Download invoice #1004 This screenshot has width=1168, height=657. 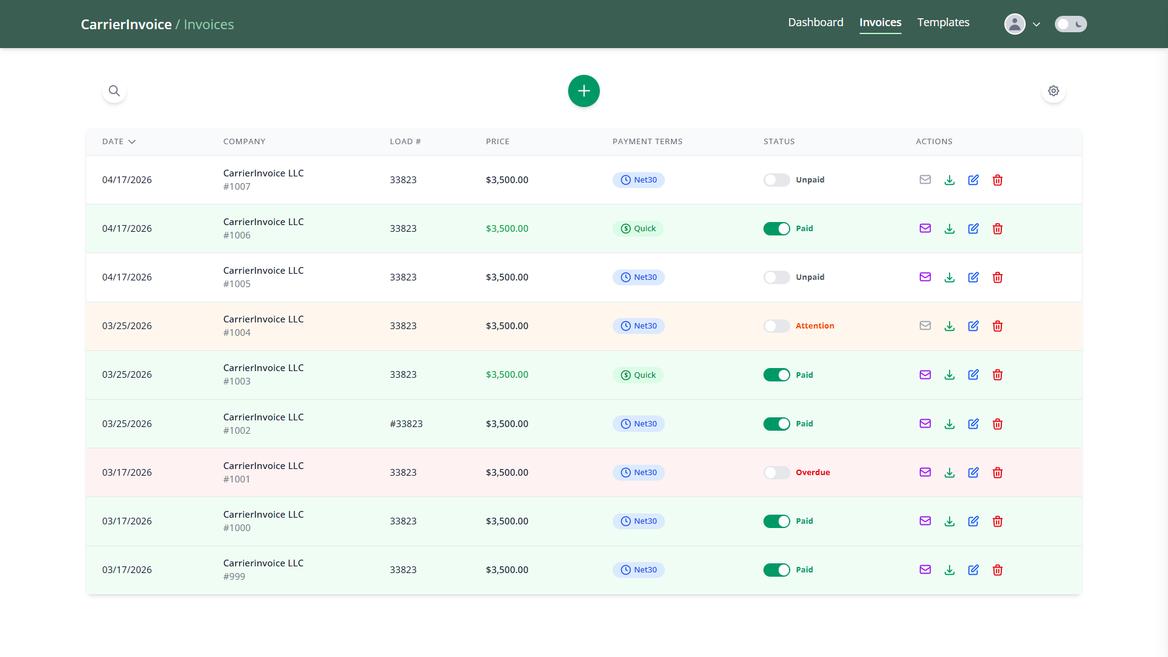(x=950, y=326)
